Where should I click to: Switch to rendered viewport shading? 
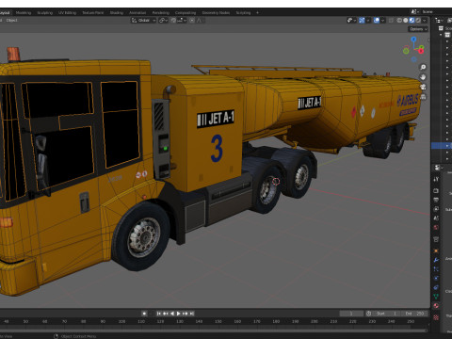pyautogui.click(x=418, y=20)
